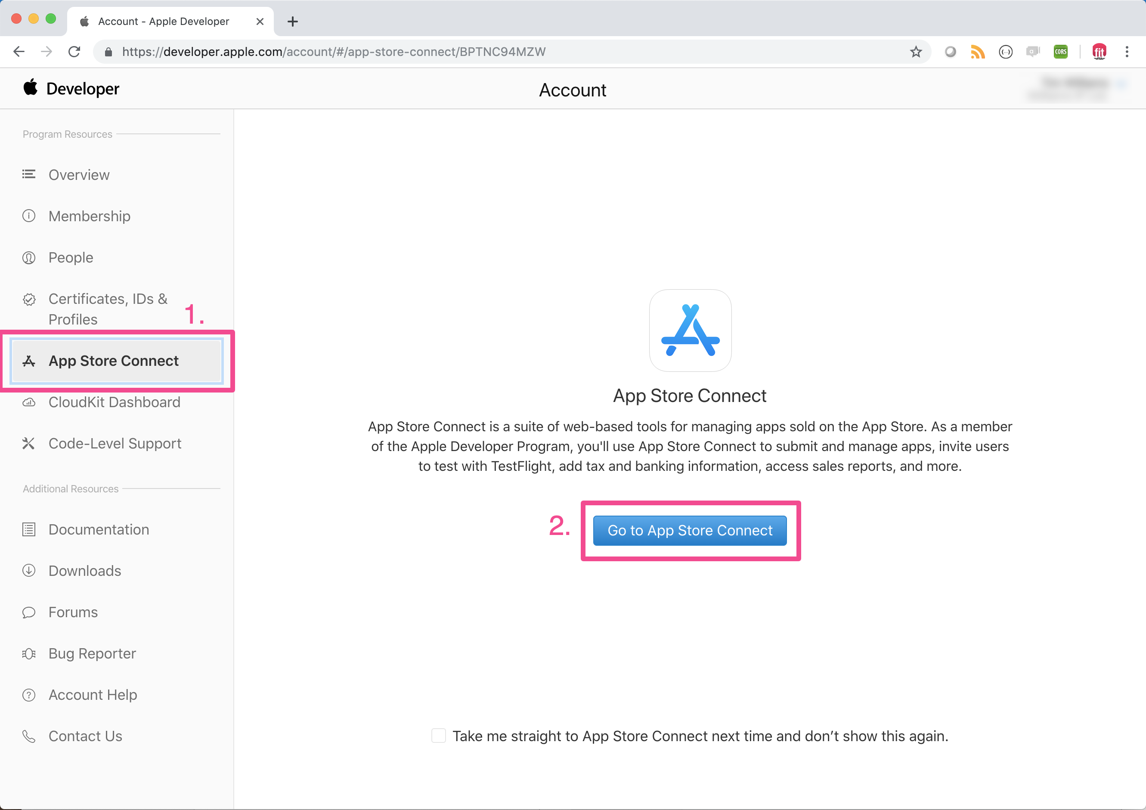Click the Go to App Store Connect button

[x=690, y=531]
